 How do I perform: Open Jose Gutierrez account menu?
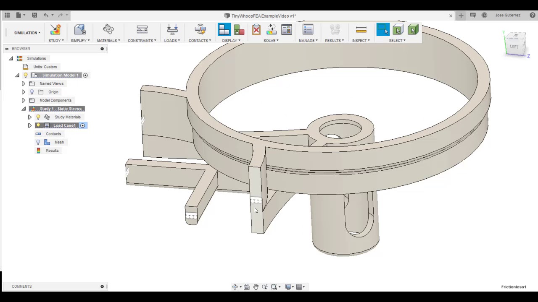click(x=507, y=15)
